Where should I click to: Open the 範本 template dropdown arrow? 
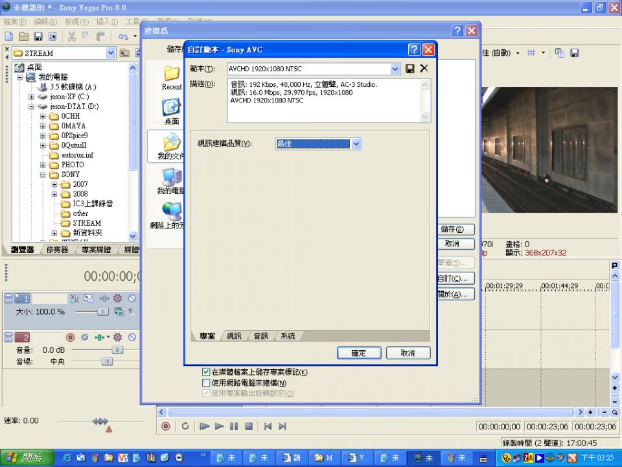click(x=395, y=69)
